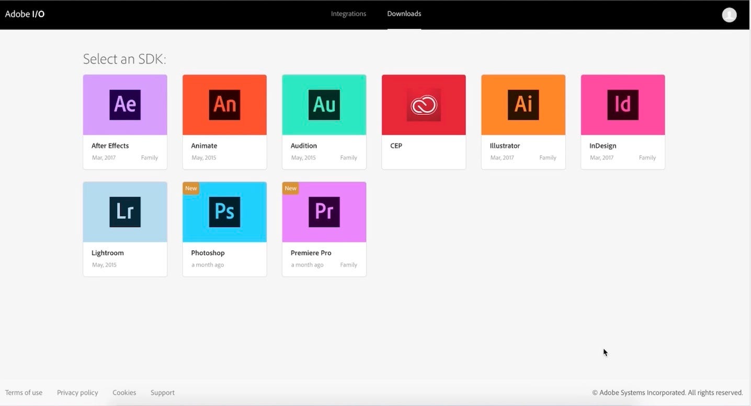
Task: Go to the Integrations tab
Action: click(348, 14)
